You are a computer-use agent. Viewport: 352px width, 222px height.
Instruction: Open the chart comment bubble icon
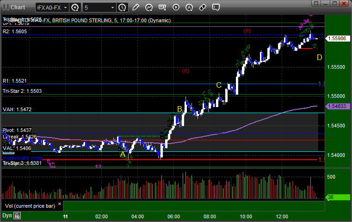[216, 7]
